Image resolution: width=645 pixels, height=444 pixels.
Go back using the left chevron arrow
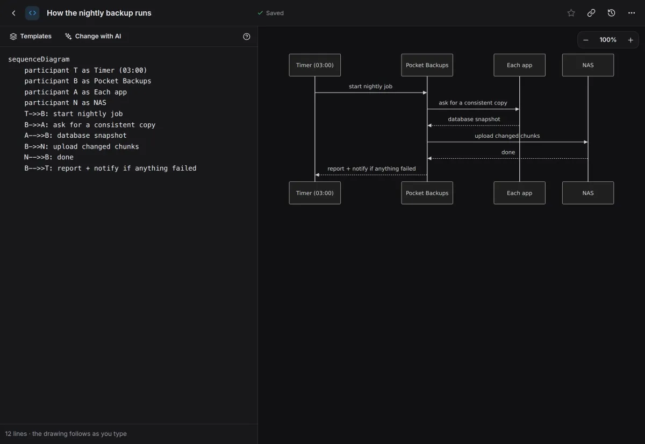13,13
